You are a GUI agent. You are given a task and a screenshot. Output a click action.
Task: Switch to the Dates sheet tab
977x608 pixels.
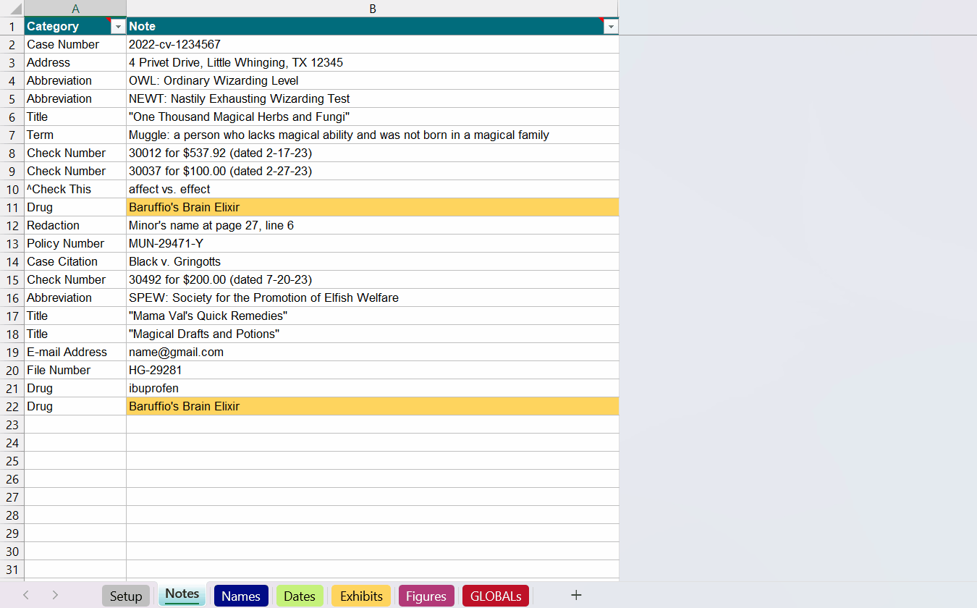(x=300, y=596)
